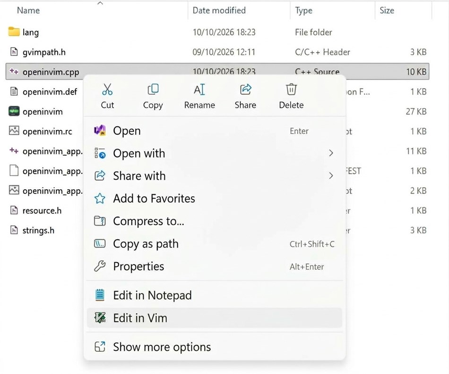
Task: Click the C/C++ Header type cell for gvimpath.h
Action: 322,52
